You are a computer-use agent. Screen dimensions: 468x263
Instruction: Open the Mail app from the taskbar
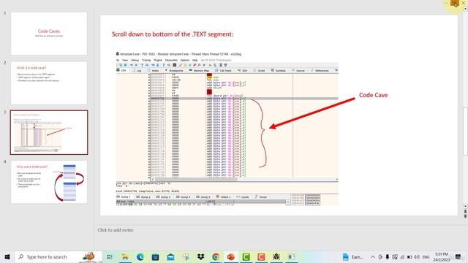click(170, 256)
